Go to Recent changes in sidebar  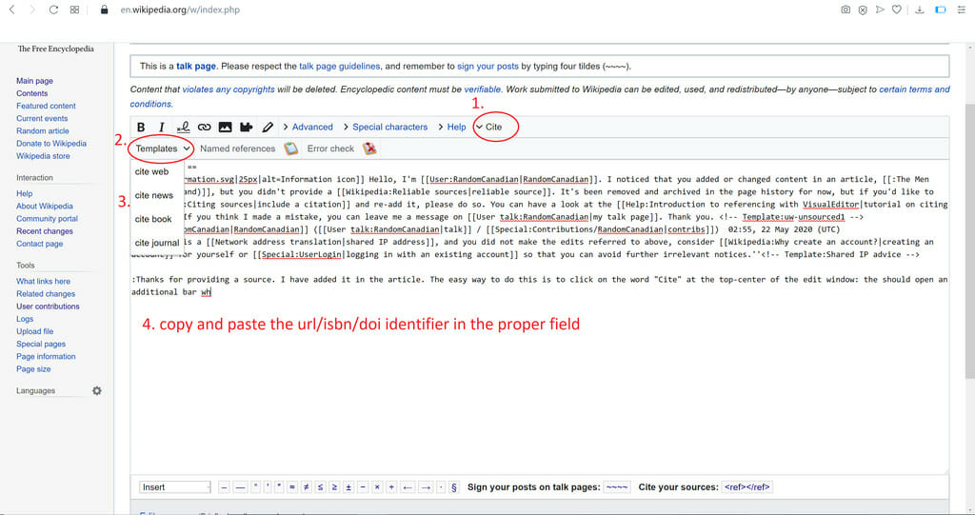44,231
